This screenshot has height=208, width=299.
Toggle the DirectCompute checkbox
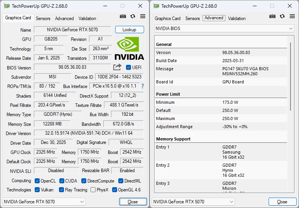tap(84, 181)
